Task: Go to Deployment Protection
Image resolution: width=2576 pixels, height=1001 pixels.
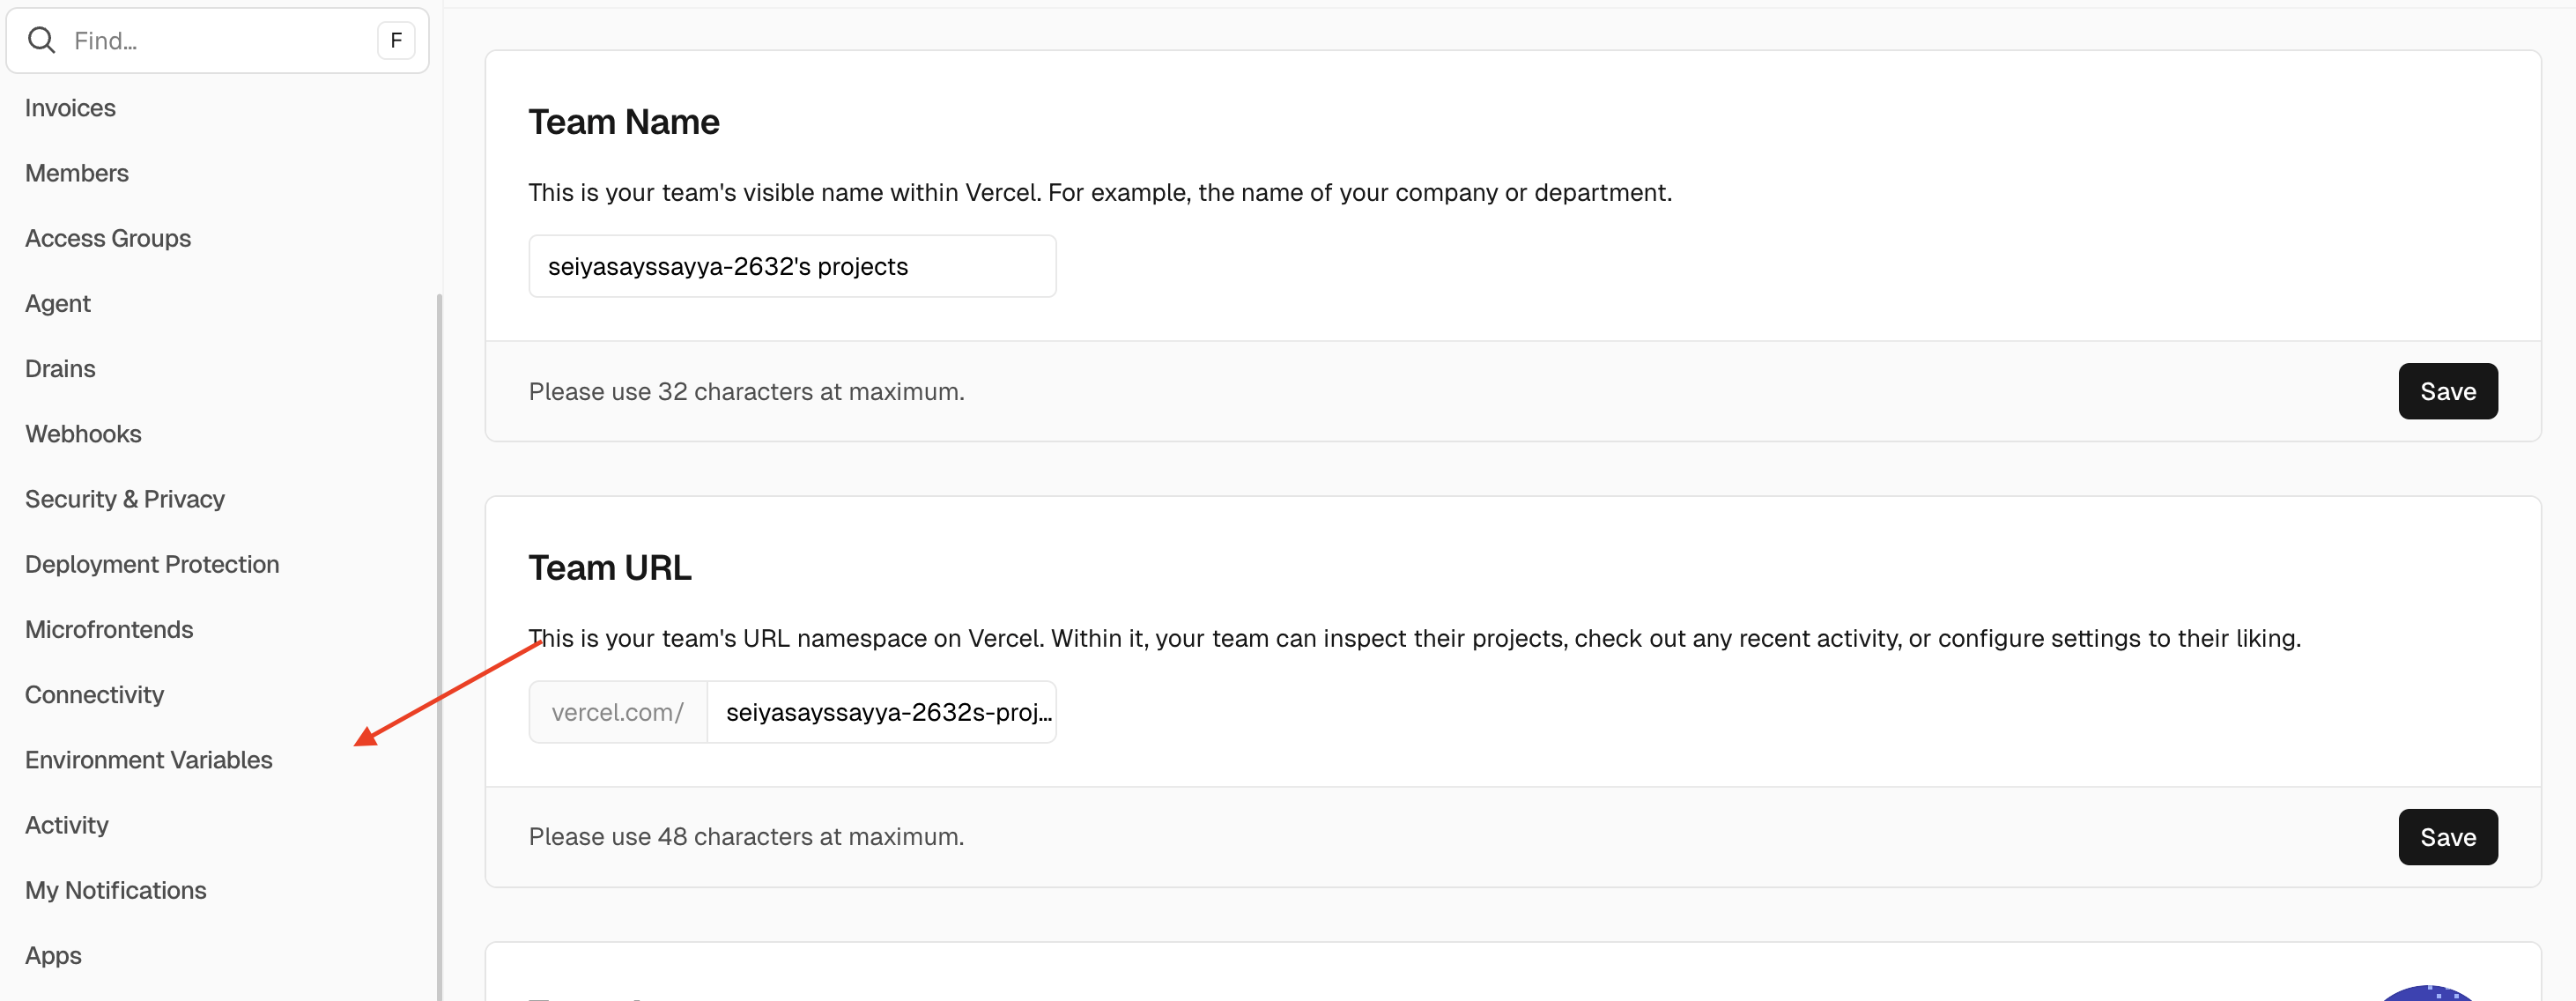Action: 152,564
